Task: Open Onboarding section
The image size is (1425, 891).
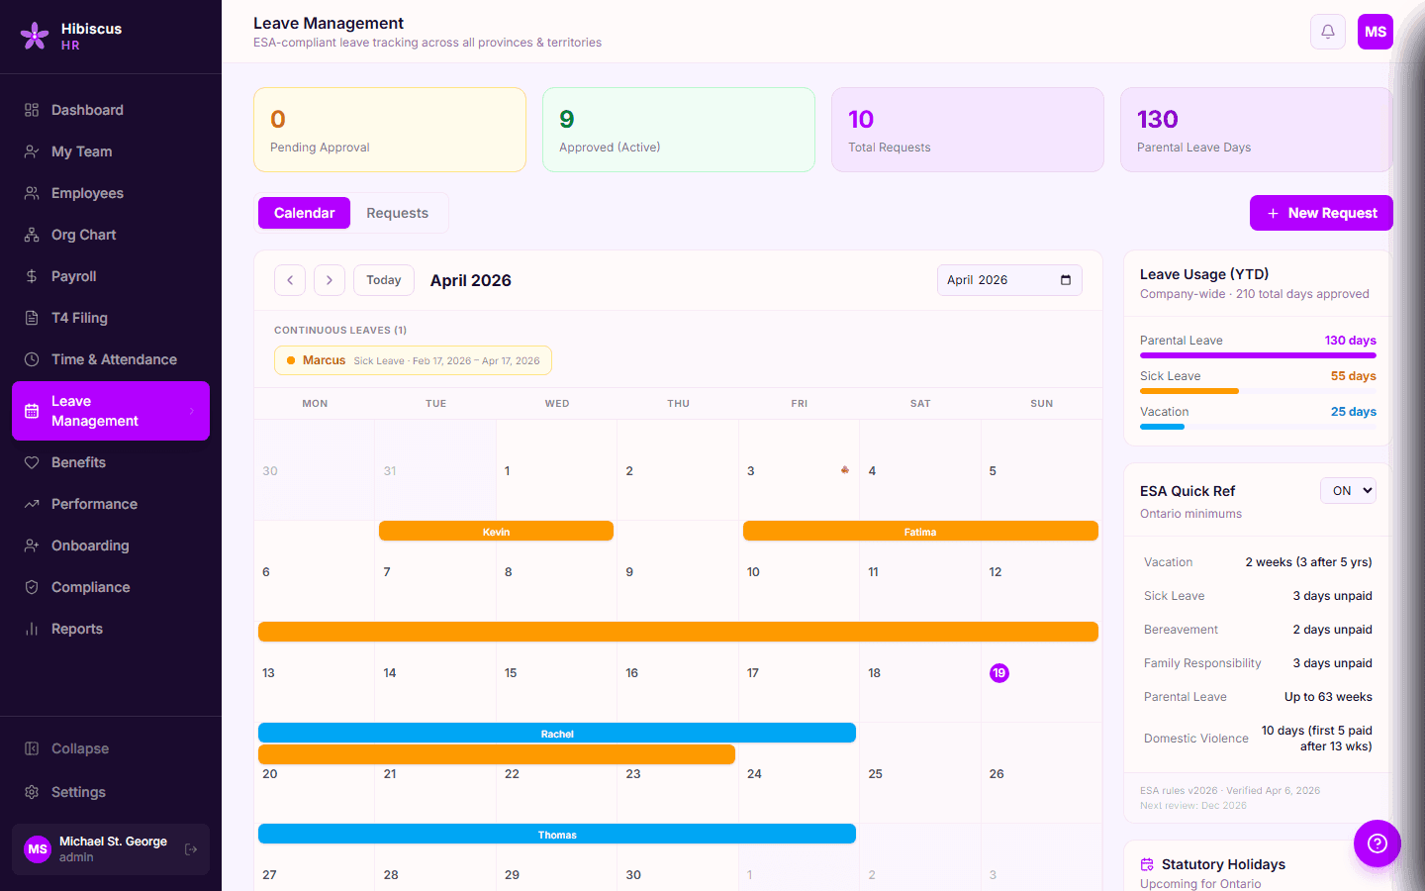Action: click(x=111, y=545)
